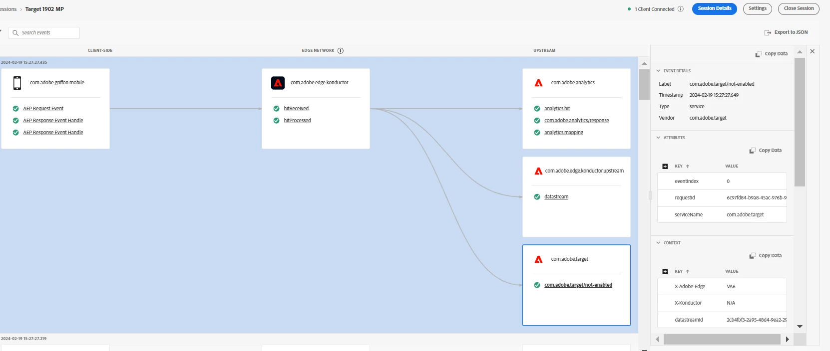Collapse the Context section
Viewport: 830px width, 351px height.
click(x=658, y=243)
